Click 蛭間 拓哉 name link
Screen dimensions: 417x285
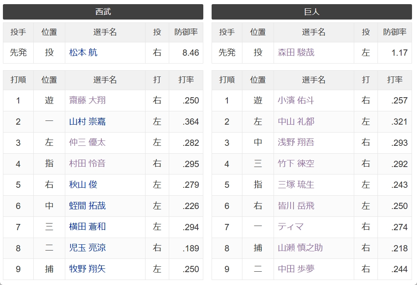tap(87, 206)
